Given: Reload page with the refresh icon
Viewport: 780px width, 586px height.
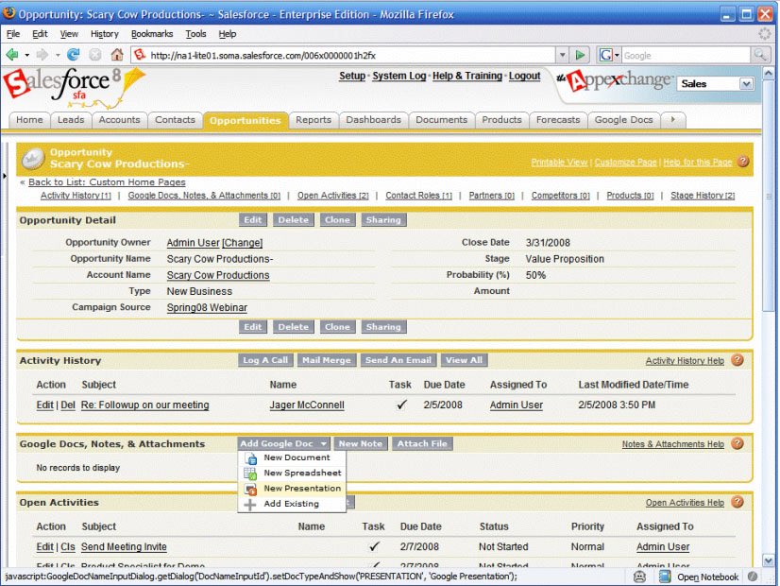Looking at the screenshot, I should click(x=74, y=55).
